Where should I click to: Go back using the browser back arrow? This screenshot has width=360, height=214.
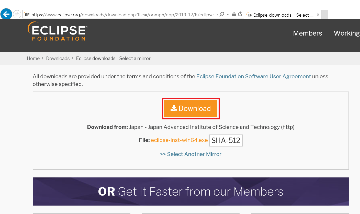[6, 14]
